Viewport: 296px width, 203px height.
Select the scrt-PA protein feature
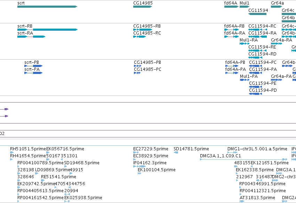pyautogui.click(x=33, y=73)
